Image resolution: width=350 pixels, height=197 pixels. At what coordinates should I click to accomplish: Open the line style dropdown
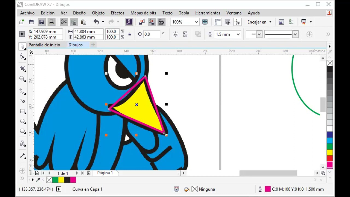coord(295,34)
